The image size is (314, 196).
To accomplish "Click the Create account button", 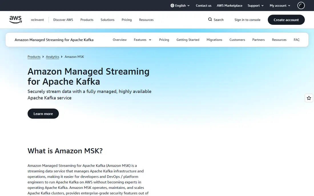I will 286,20.
